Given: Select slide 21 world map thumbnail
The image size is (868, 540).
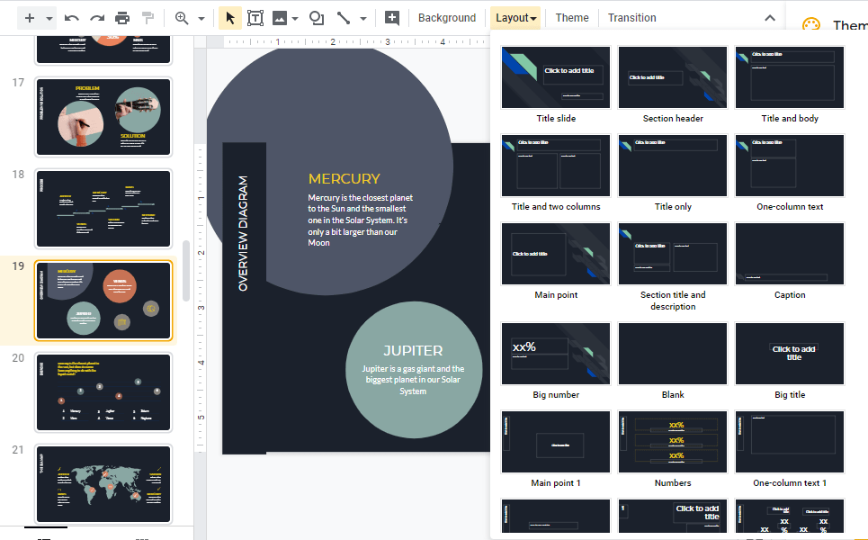Looking at the screenshot, I should coord(103,483).
